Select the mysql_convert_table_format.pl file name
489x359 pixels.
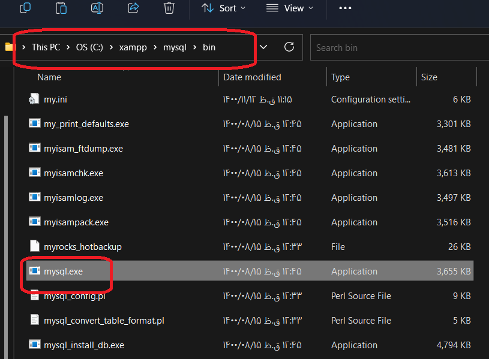pos(104,321)
